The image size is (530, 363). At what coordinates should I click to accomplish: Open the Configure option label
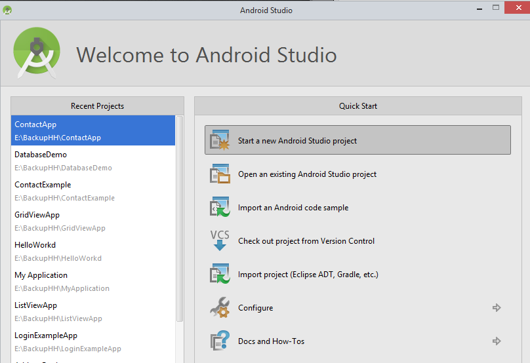pos(256,308)
